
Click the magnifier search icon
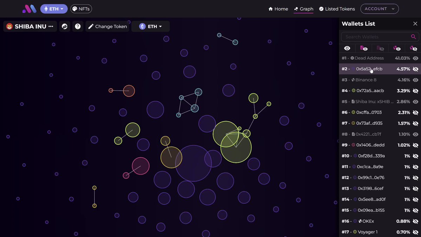coord(413,37)
